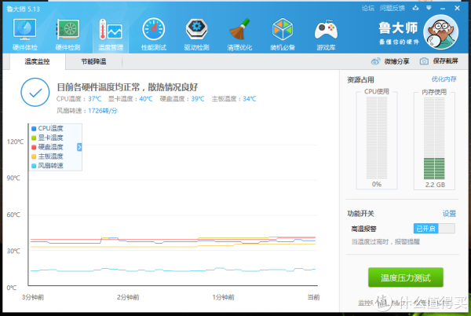The width and height of the screenshot is (471, 316).
Task: Click the 0% CPU usage value
Action: [377, 184]
